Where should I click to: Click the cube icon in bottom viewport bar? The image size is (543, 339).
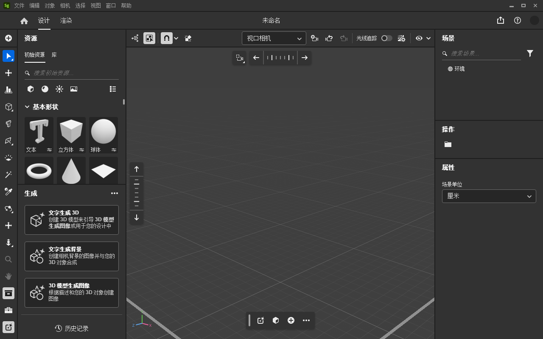coord(276,320)
